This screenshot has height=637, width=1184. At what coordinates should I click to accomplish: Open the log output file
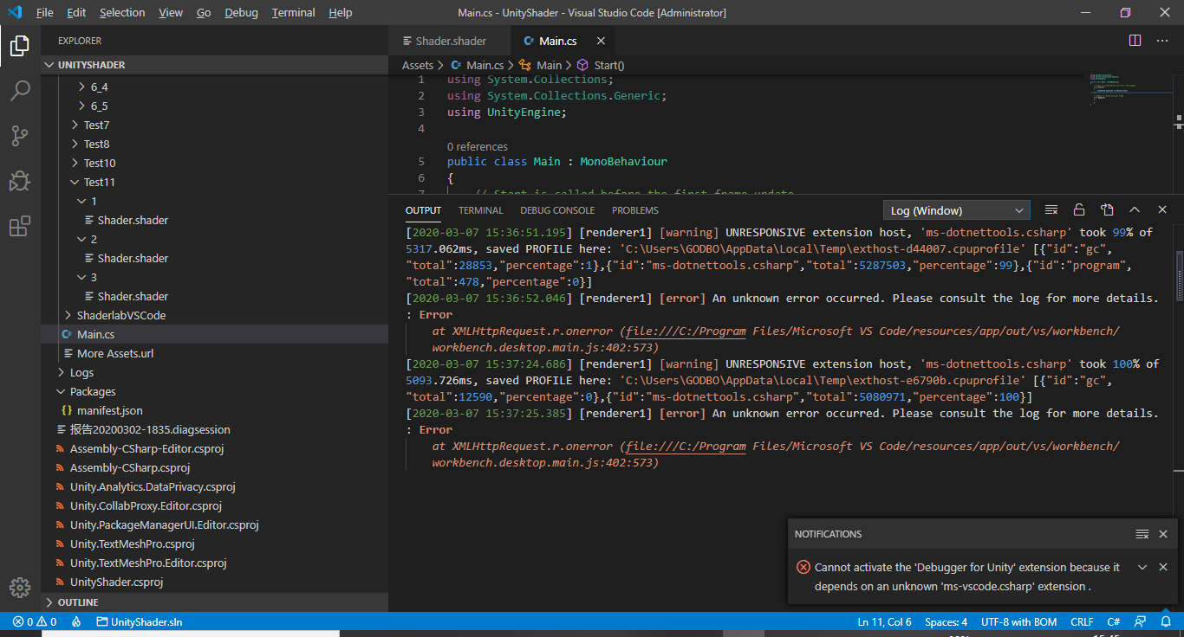click(1107, 209)
